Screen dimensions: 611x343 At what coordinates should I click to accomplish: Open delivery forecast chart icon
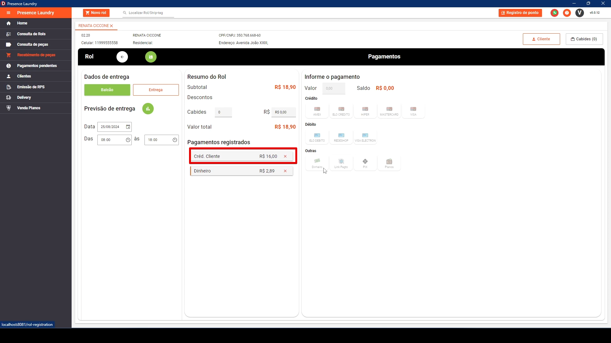(x=148, y=109)
